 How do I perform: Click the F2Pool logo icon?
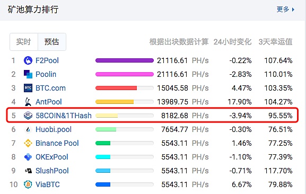pos(28,60)
